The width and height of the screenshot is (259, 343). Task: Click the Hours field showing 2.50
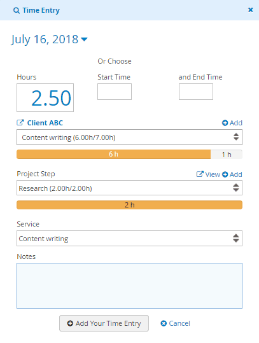click(45, 97)
